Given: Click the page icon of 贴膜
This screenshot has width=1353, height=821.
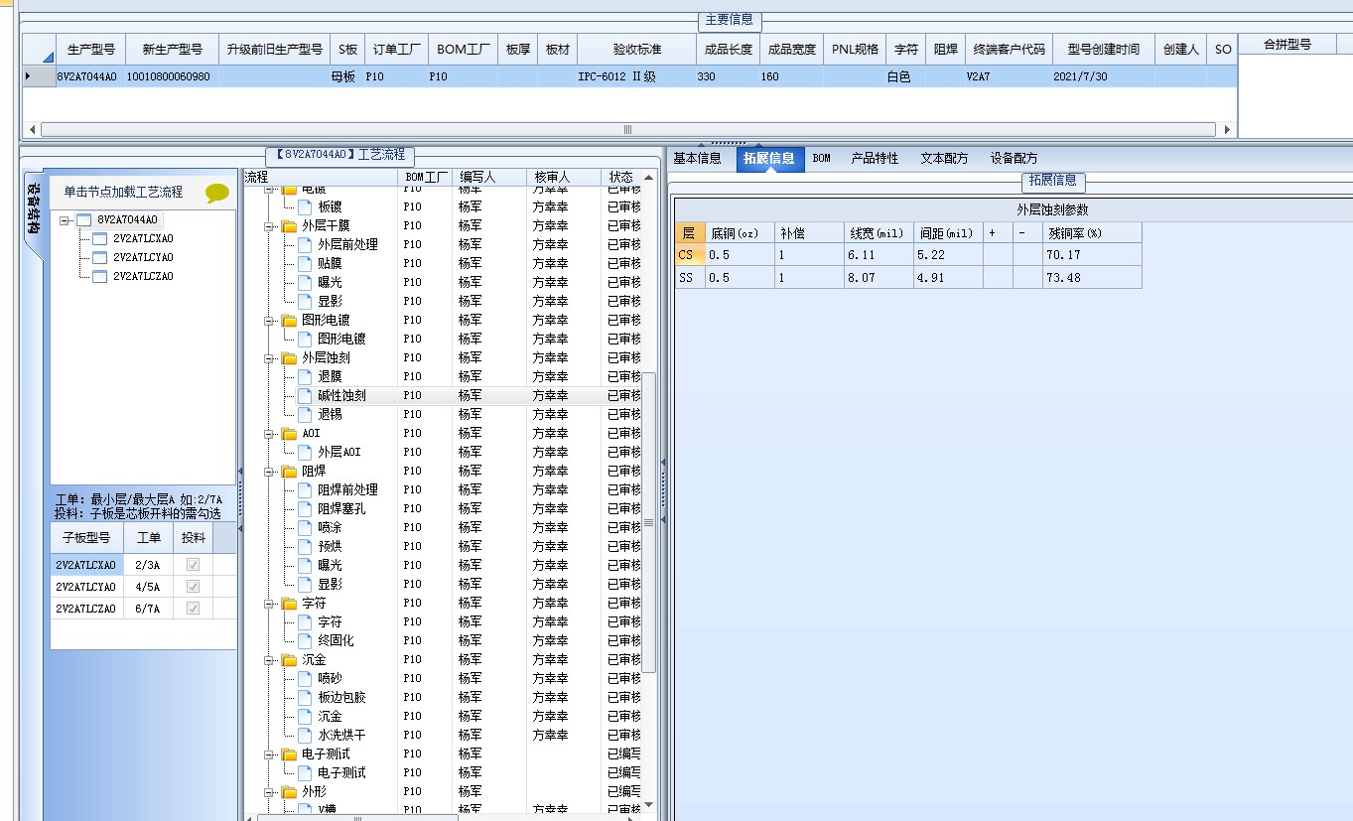Looking at the screenshot, I should click(305, 263).
